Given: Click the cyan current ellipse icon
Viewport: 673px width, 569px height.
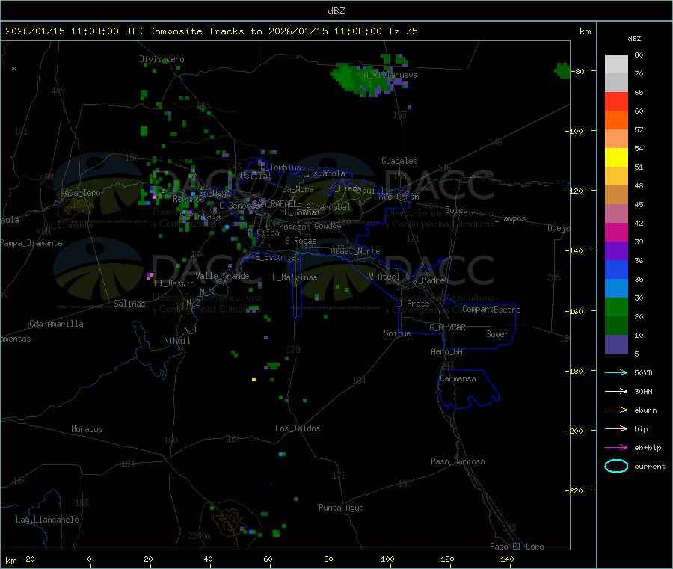Looking at the screenshot, I should point(616,466).
